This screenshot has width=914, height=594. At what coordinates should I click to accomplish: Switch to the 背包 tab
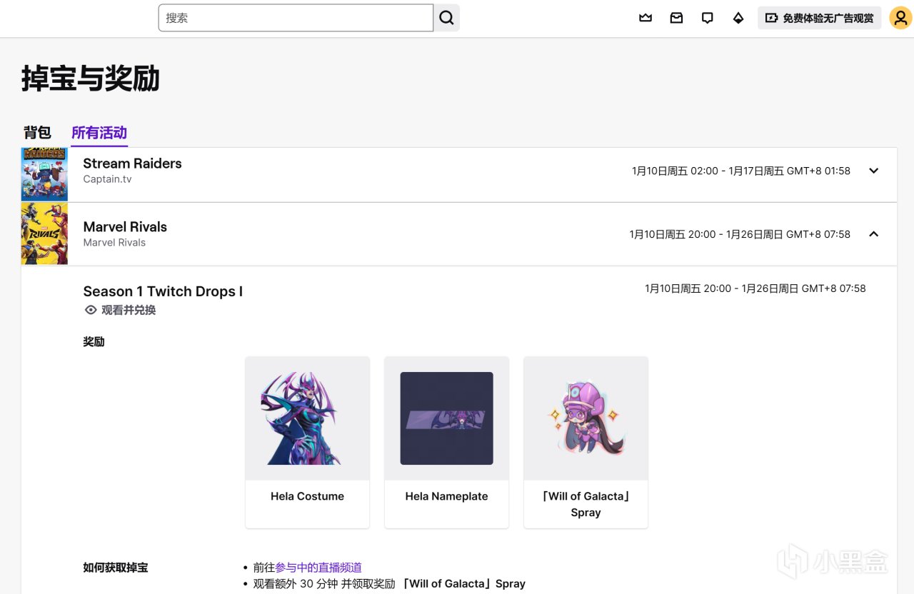(37, 133)
